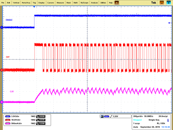
Task: Open the Mask menu
Action: coord(69,3)
